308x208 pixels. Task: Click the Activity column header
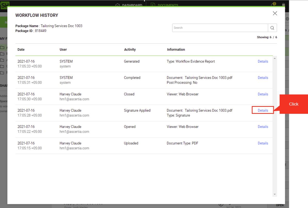coord(130,50)
